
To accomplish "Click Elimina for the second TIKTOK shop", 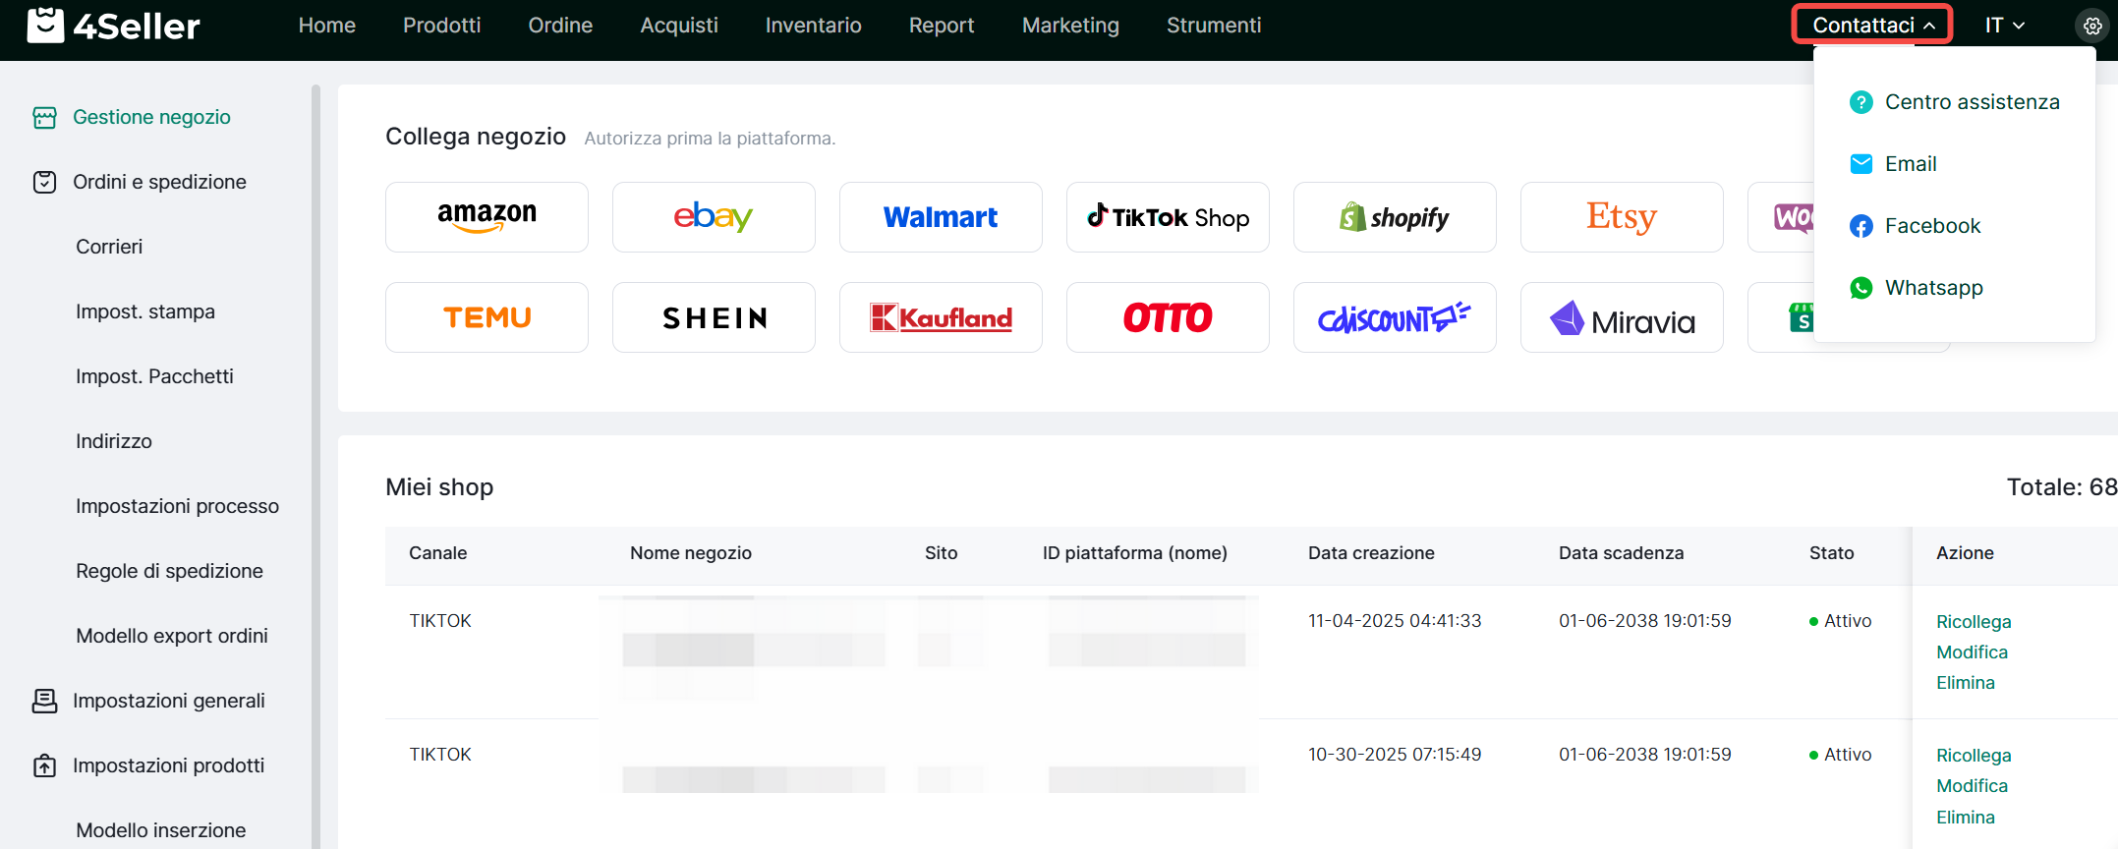I will [1965, 818].
